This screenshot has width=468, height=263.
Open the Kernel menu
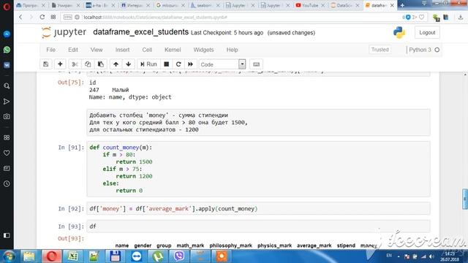[x=173, y=50]
